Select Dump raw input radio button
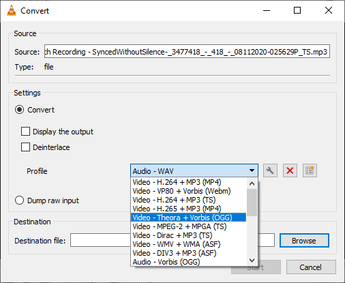Image resolution: width=345 pixels, height=283 pixels. [19, 200]
